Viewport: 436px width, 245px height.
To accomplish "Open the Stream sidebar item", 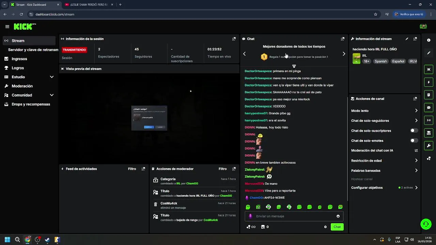I will 29,40.
